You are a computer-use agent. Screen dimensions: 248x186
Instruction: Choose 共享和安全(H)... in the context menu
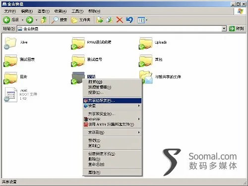pos(113,114)
